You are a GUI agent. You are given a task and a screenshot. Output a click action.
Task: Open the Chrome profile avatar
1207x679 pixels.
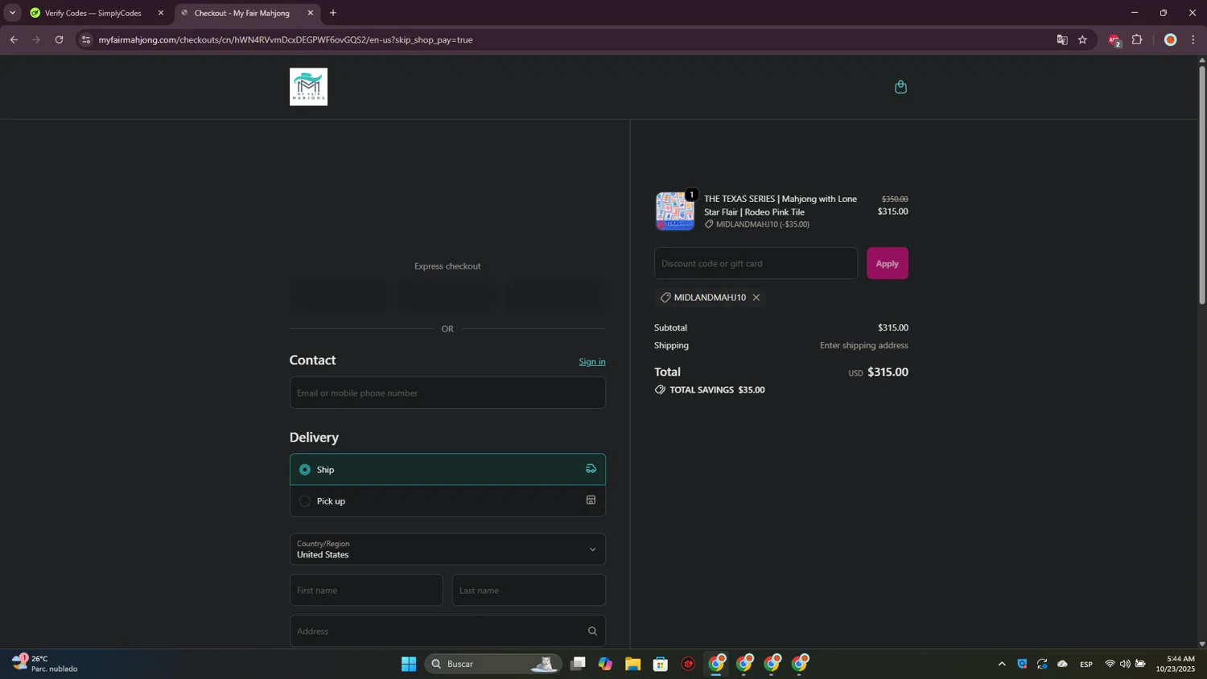pos(1171,39)
